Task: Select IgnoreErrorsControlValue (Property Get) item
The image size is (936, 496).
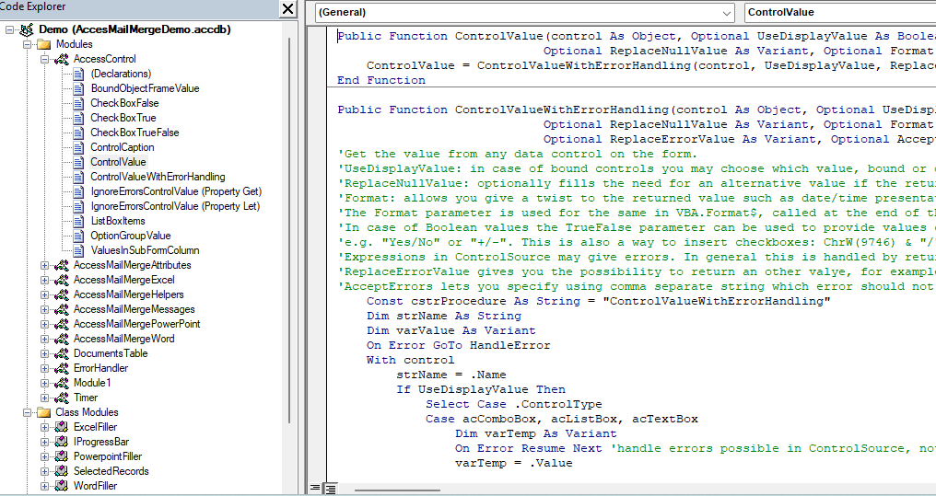Action: (176, 191)
